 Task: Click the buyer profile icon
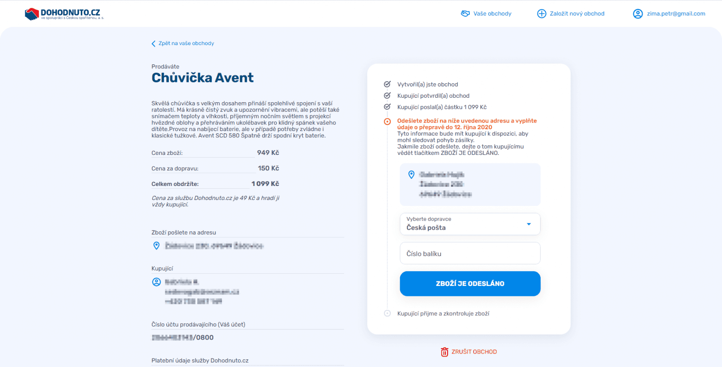pyautogui.click(x=157, y=282)
